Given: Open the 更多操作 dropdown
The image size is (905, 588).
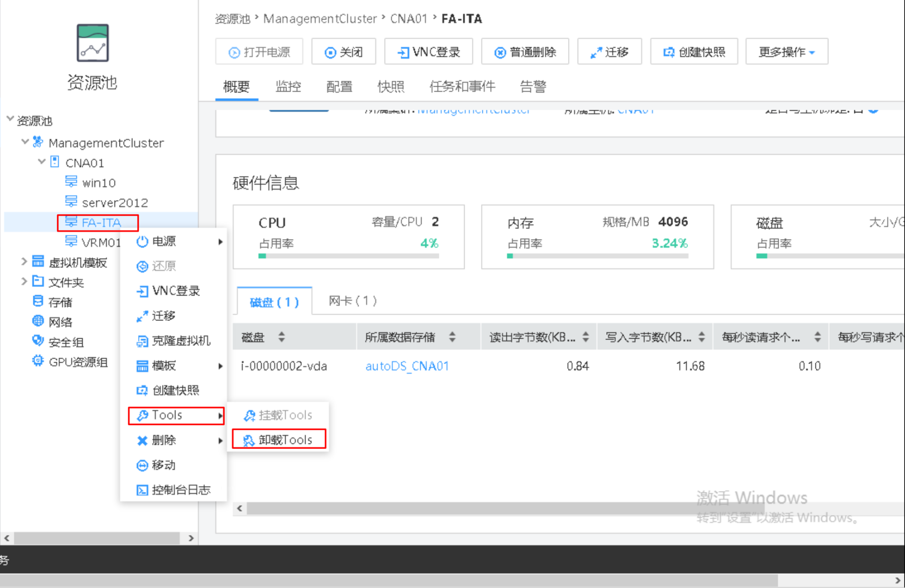Looking at the screenshot, I should point(786,51).
